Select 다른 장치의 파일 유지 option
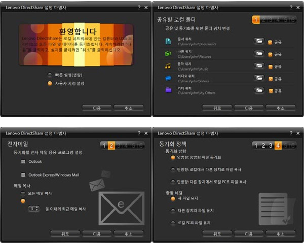The image size is (304, 244). point(173,211)
